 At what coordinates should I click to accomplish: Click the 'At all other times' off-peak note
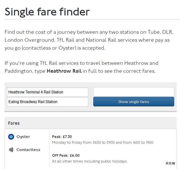pyautogui.click(x=90, y=161)
